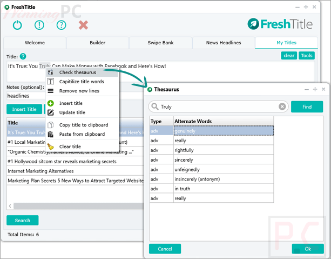Screen dimensions: 331x259
Task: Click the clear button above title box
Action: 289,56
